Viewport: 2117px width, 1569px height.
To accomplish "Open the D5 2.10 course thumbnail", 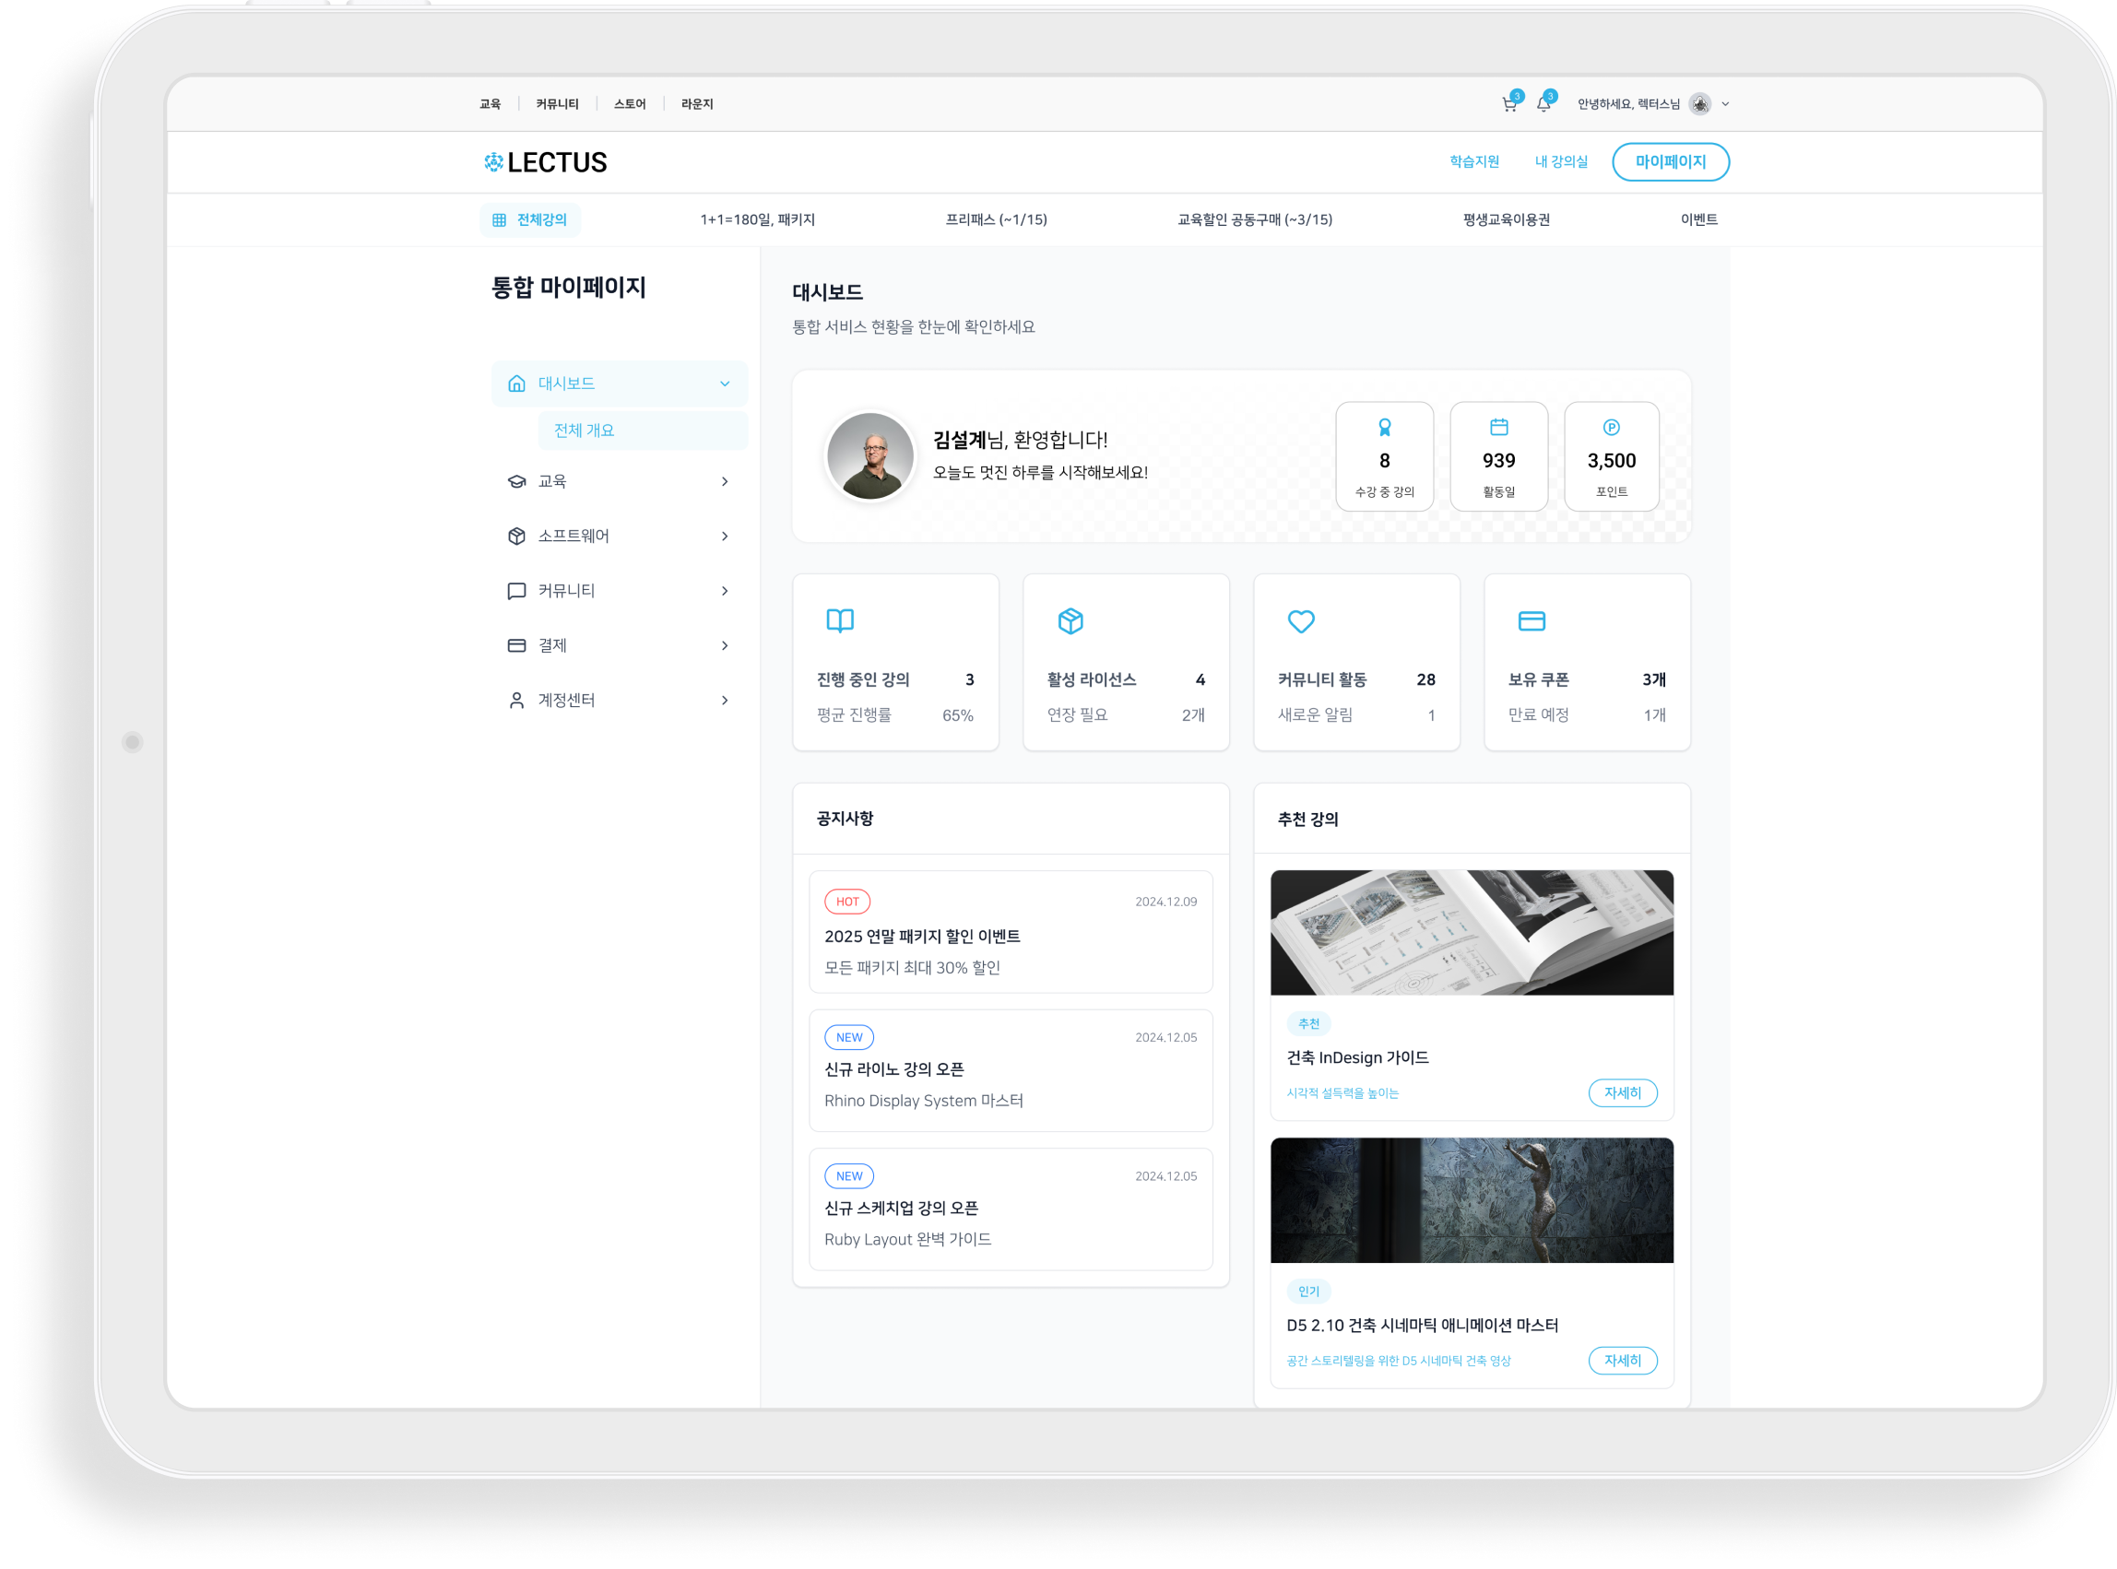I will pyautogui.click(x=1472, y=1200).
